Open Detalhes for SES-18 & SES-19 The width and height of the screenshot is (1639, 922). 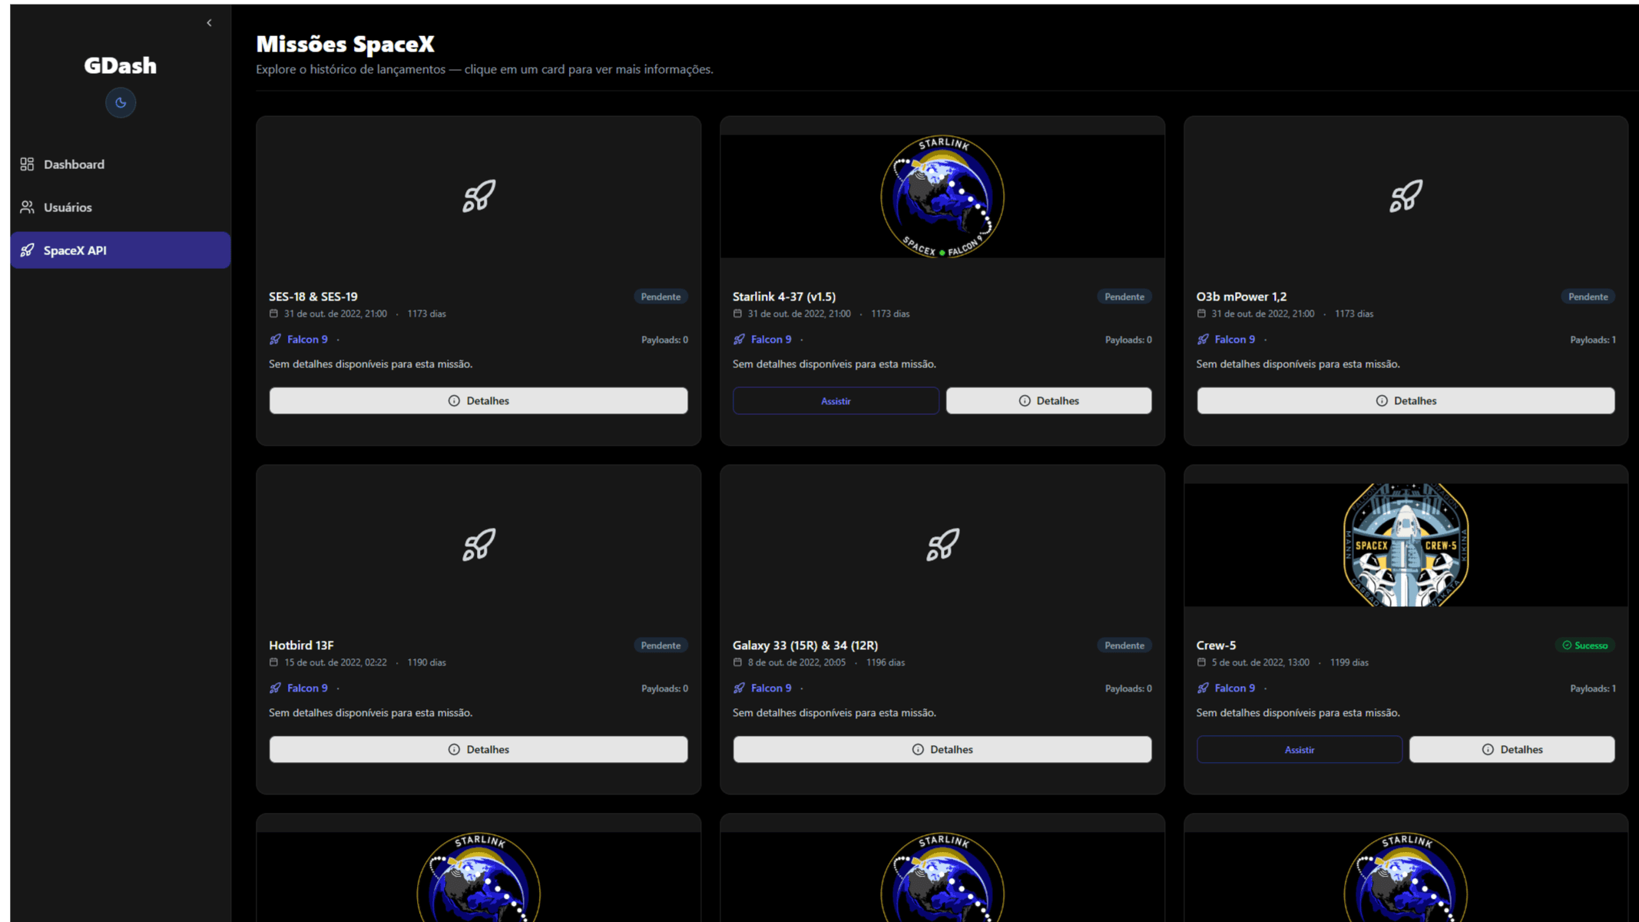478,401
